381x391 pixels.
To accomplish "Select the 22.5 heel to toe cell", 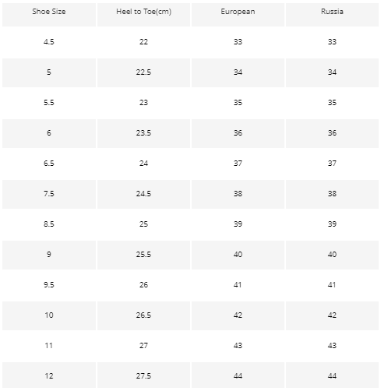I will [143, 72].
